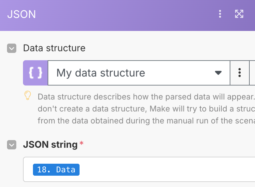255x187 pixels.
Task: Click the Data structure label
Action: pos(54,48)
